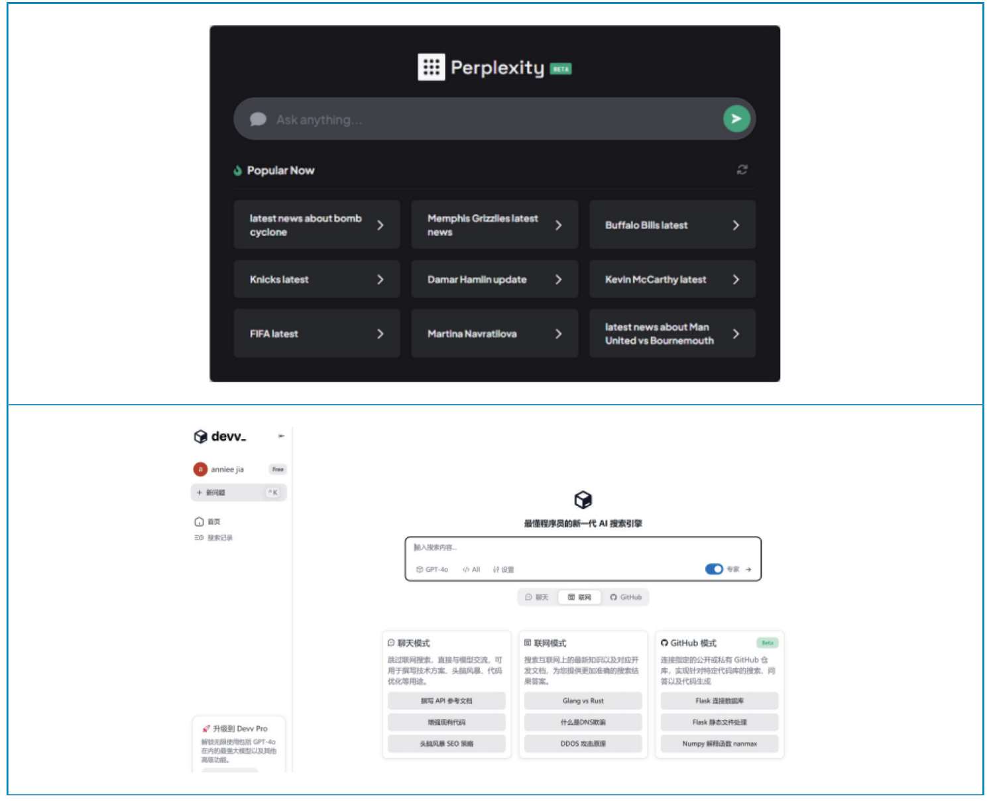The height and width of the screenshot is (801, 991).
Task: Choose the 什么是DNS欺骗 suggestion
Action: click(583, 722)
